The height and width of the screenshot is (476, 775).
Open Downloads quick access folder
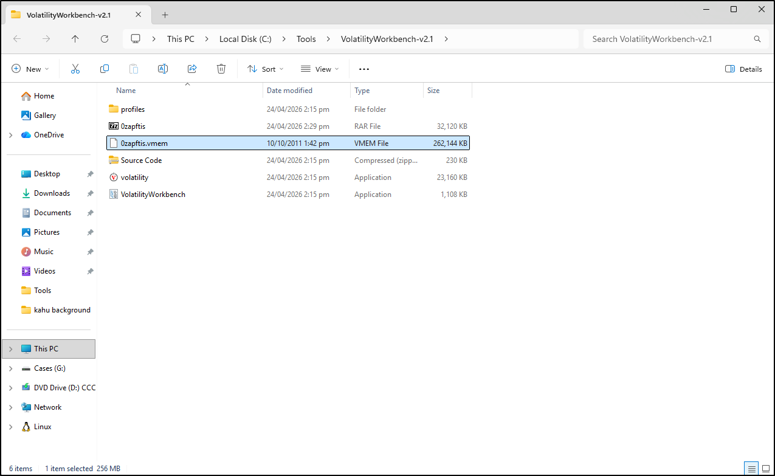click(52, 193)
